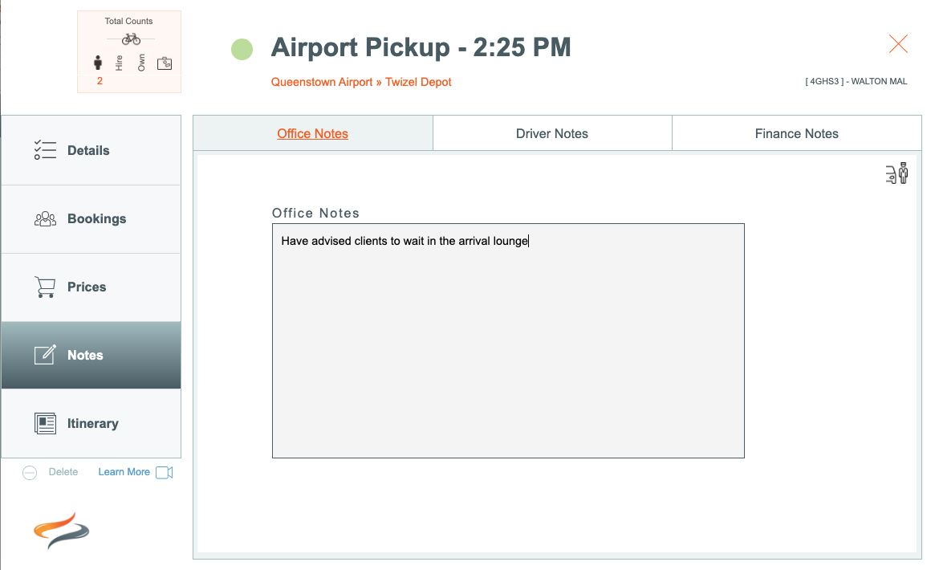The width and height of the screenshot is (935, 570).
Task: Click the person count icon
Action: (x=98, y=63)
